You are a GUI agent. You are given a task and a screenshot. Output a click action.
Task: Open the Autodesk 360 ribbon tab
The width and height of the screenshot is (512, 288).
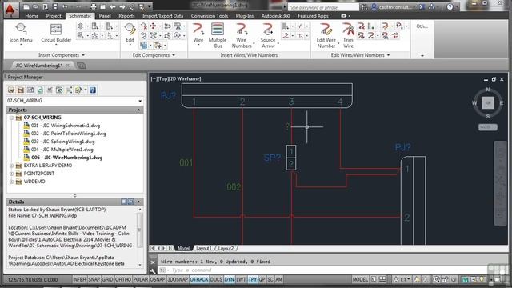tap(275, 16)
